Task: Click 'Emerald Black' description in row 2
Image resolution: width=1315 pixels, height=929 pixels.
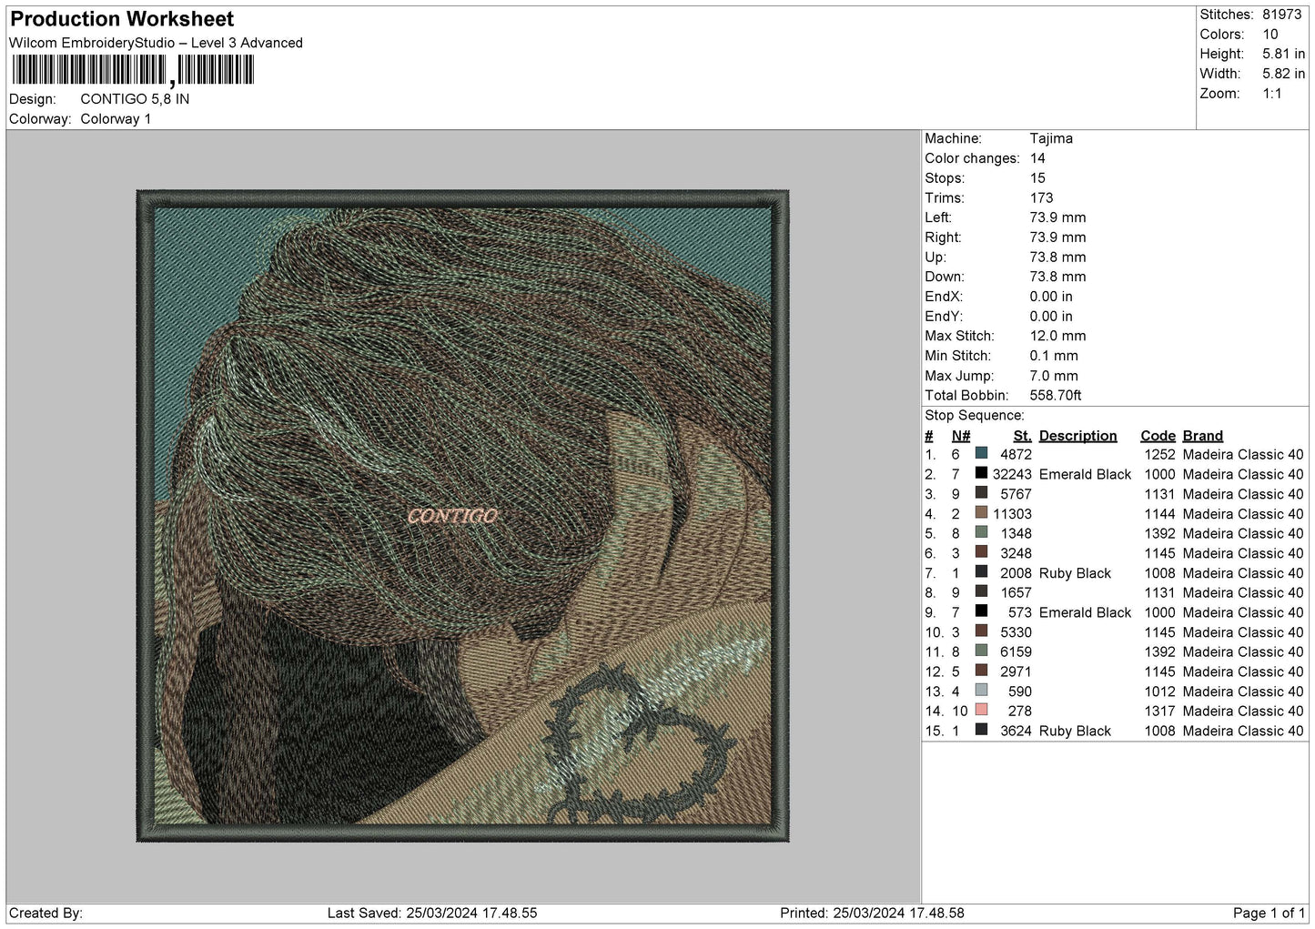Action: pos(1085,474)
